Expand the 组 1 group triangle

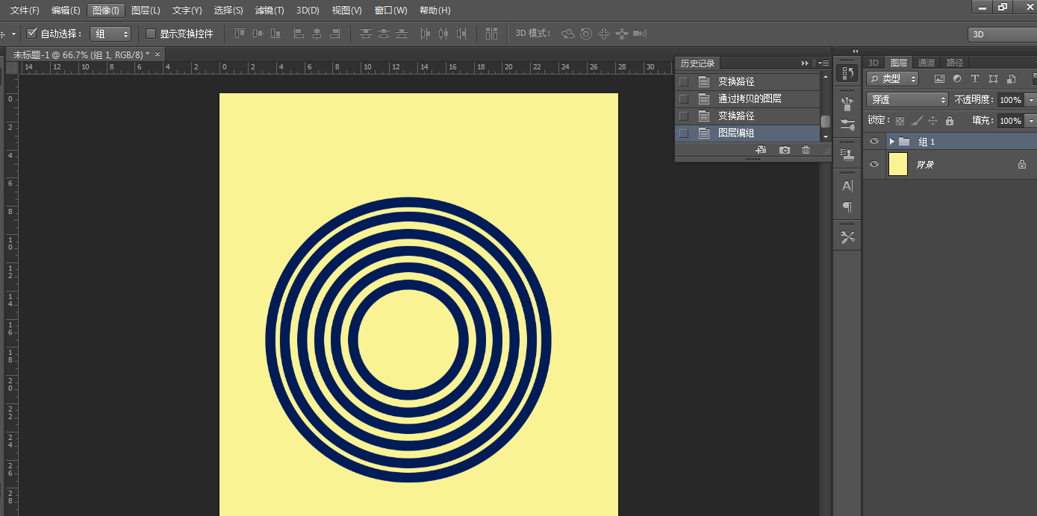[891, 141]
